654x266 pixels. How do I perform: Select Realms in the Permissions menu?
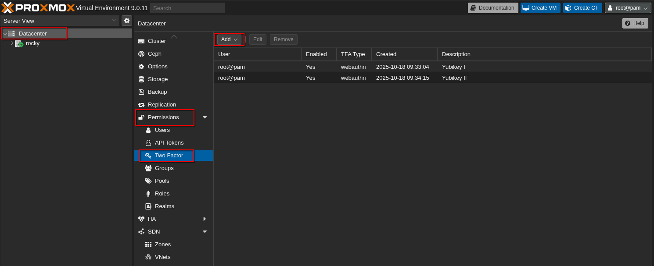164,206
